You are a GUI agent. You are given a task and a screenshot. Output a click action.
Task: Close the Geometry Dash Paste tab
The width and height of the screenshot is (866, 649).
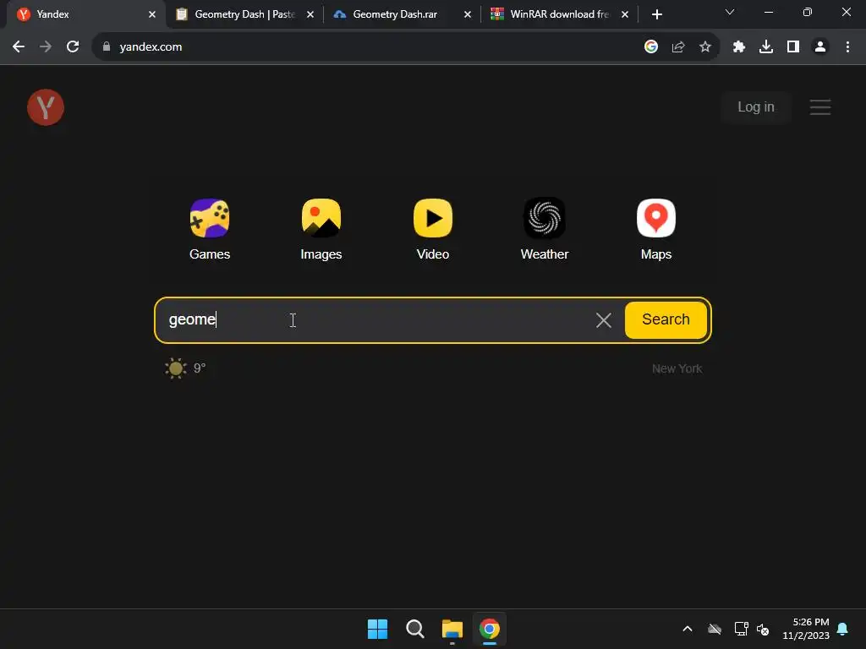click(x=310, y=14)
